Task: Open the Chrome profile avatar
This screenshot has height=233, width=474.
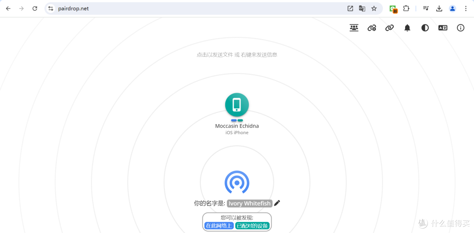Action: pos(452,8)
